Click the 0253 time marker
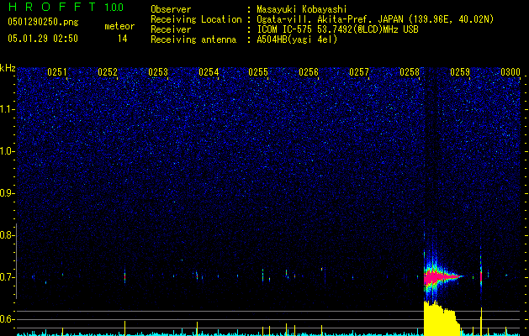This screenshot has width=529, height=336. (158, 72)
